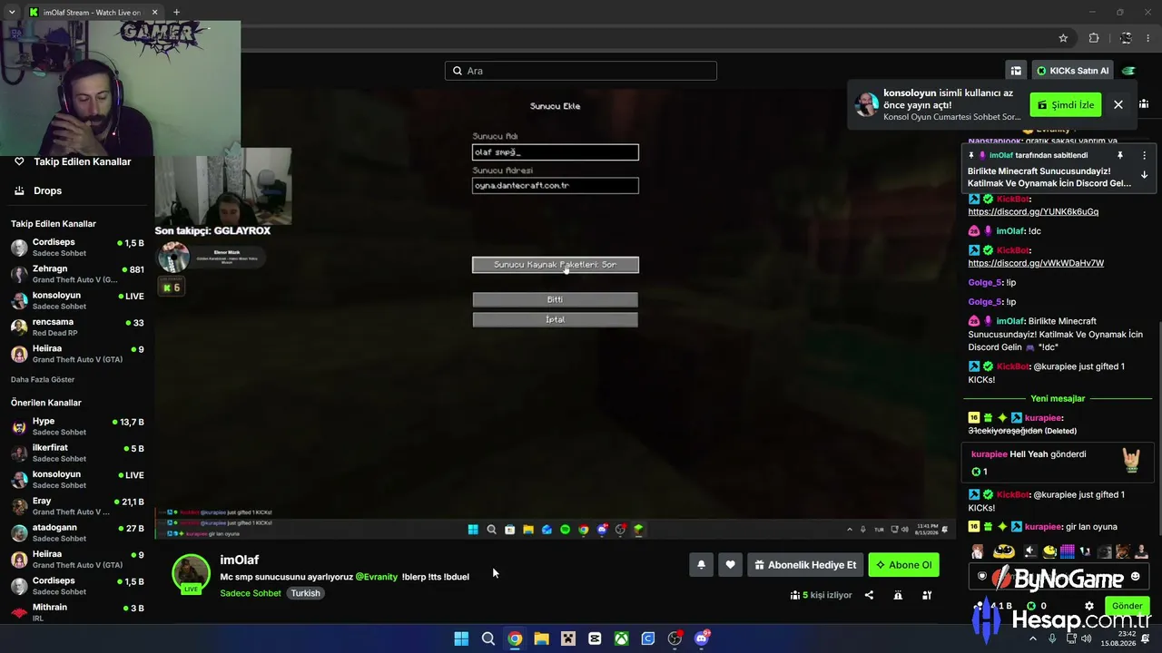Click the Abone Ol subscribe button
Screen dimensions: 1162x653
903,565
